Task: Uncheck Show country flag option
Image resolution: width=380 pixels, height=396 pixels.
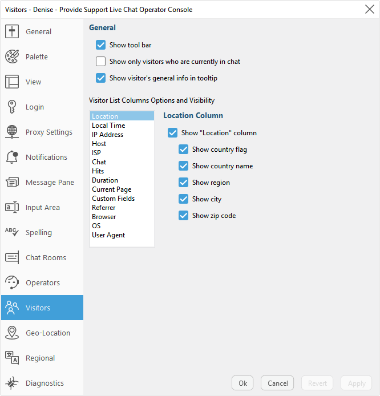Action: coord(183,149)
